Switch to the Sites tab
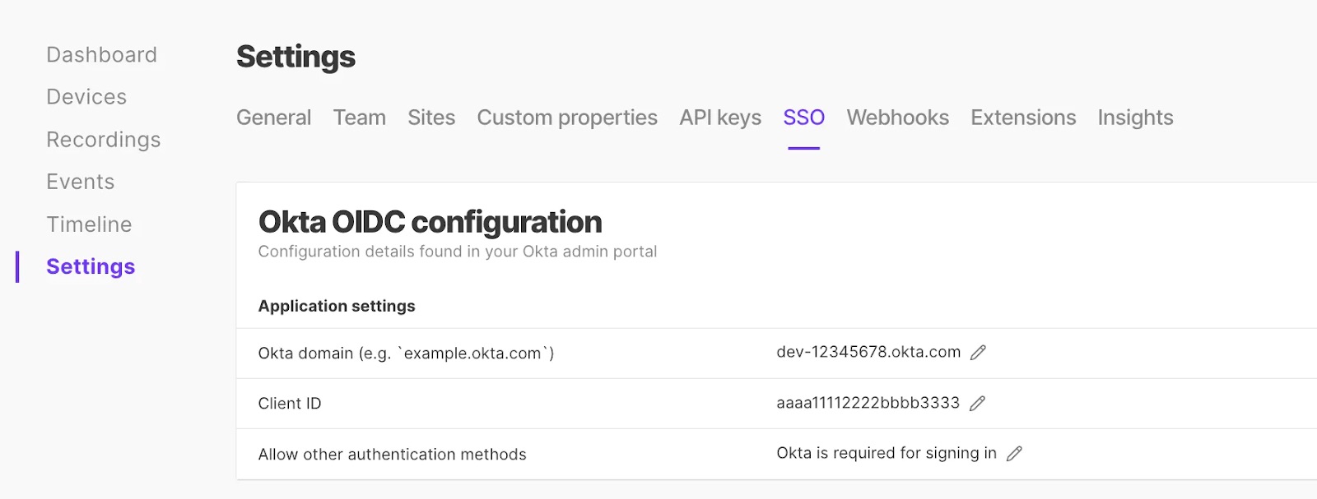Screen dimensions: 1317x499 point(431,118)
